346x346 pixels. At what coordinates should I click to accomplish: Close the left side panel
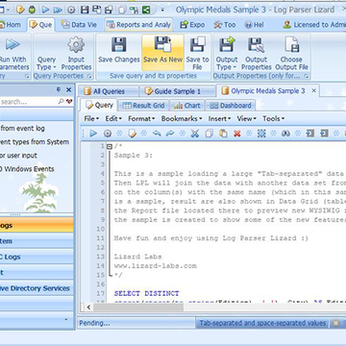click(x=68, y=90)
